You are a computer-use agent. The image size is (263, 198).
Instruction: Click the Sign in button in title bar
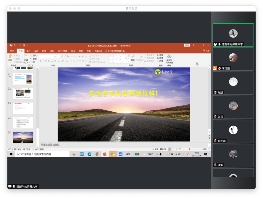187,45
